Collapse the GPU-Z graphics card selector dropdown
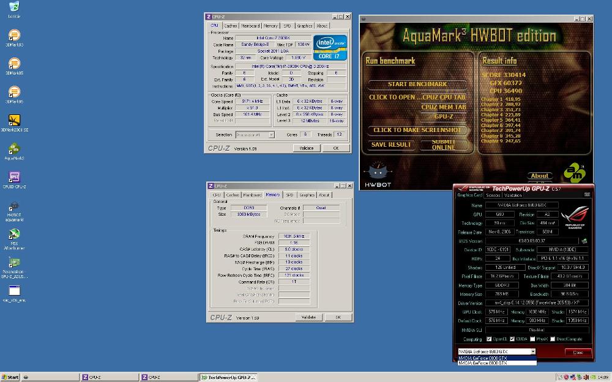 [x=533, y=351]
